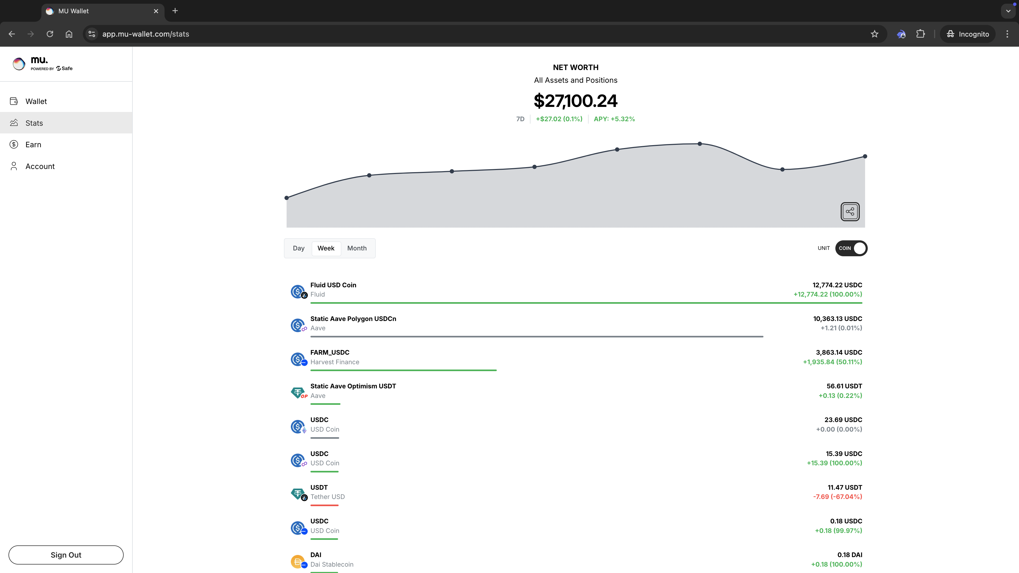Open the Fluid USD Coin row name
The image size is (1019, 573).
[x=333, y=285]
